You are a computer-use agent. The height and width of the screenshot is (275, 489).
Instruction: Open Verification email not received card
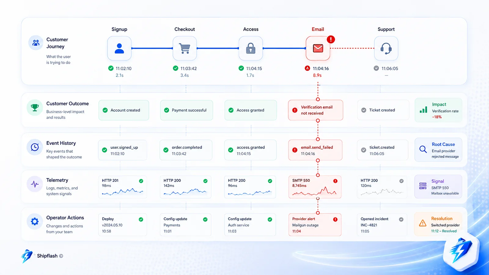tap(315, 110)
